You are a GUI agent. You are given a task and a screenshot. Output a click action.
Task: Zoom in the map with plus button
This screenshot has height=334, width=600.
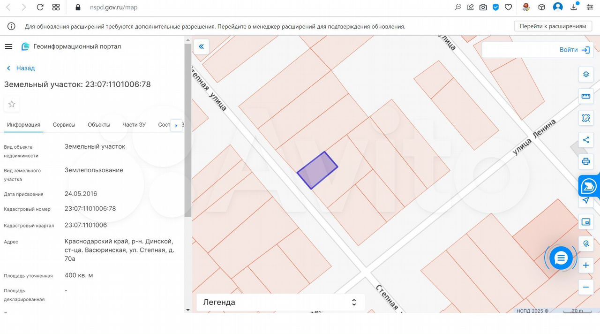coord(585,266)
